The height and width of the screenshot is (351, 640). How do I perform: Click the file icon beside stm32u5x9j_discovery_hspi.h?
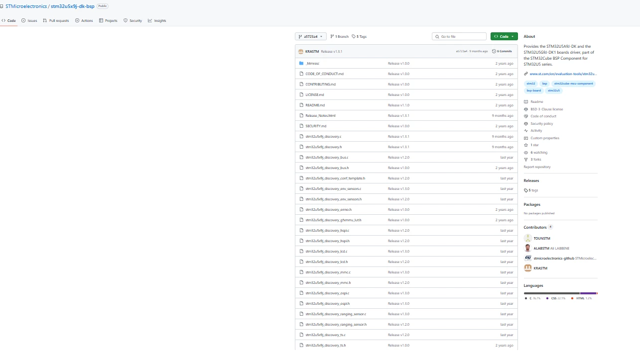tap(301, 241)
